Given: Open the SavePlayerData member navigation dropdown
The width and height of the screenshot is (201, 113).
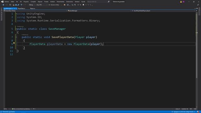Looking at the screenshot, I should [163, 11].
